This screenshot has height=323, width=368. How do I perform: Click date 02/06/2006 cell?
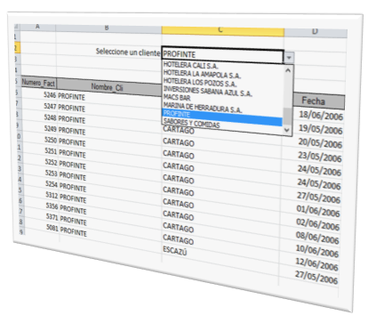click(317, 224)
